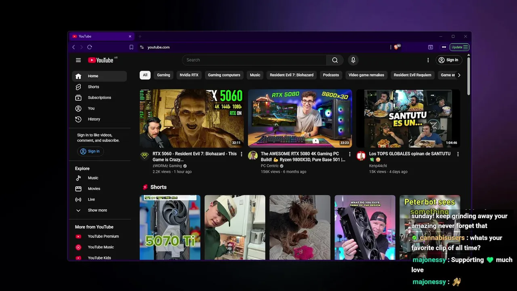Screen dimensions: 517x291
Task: Open Music under Explore
Action: 99,178
